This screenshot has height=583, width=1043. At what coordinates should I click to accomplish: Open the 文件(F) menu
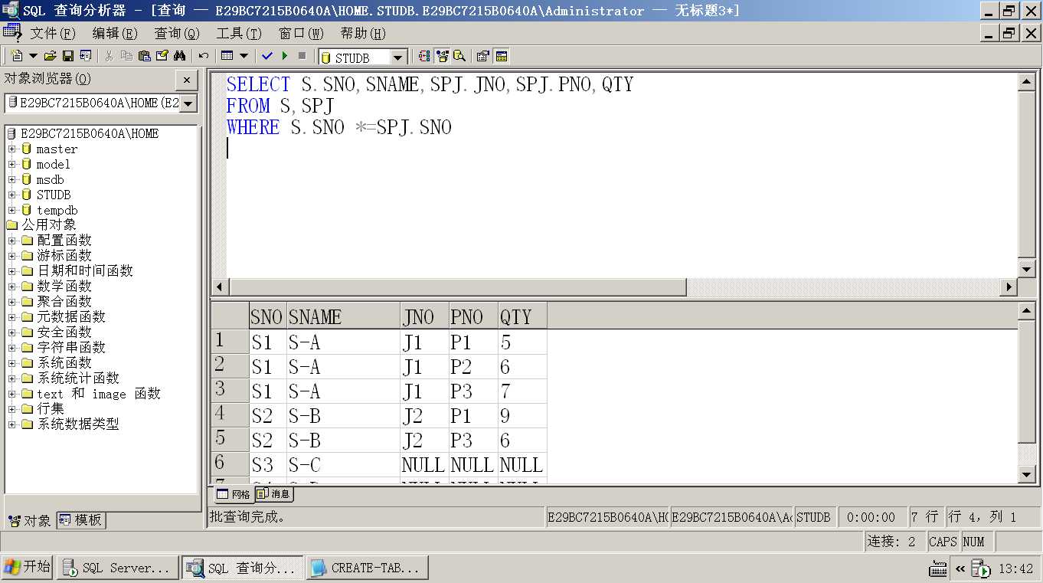pyautogui.click(x=53, y=34)
